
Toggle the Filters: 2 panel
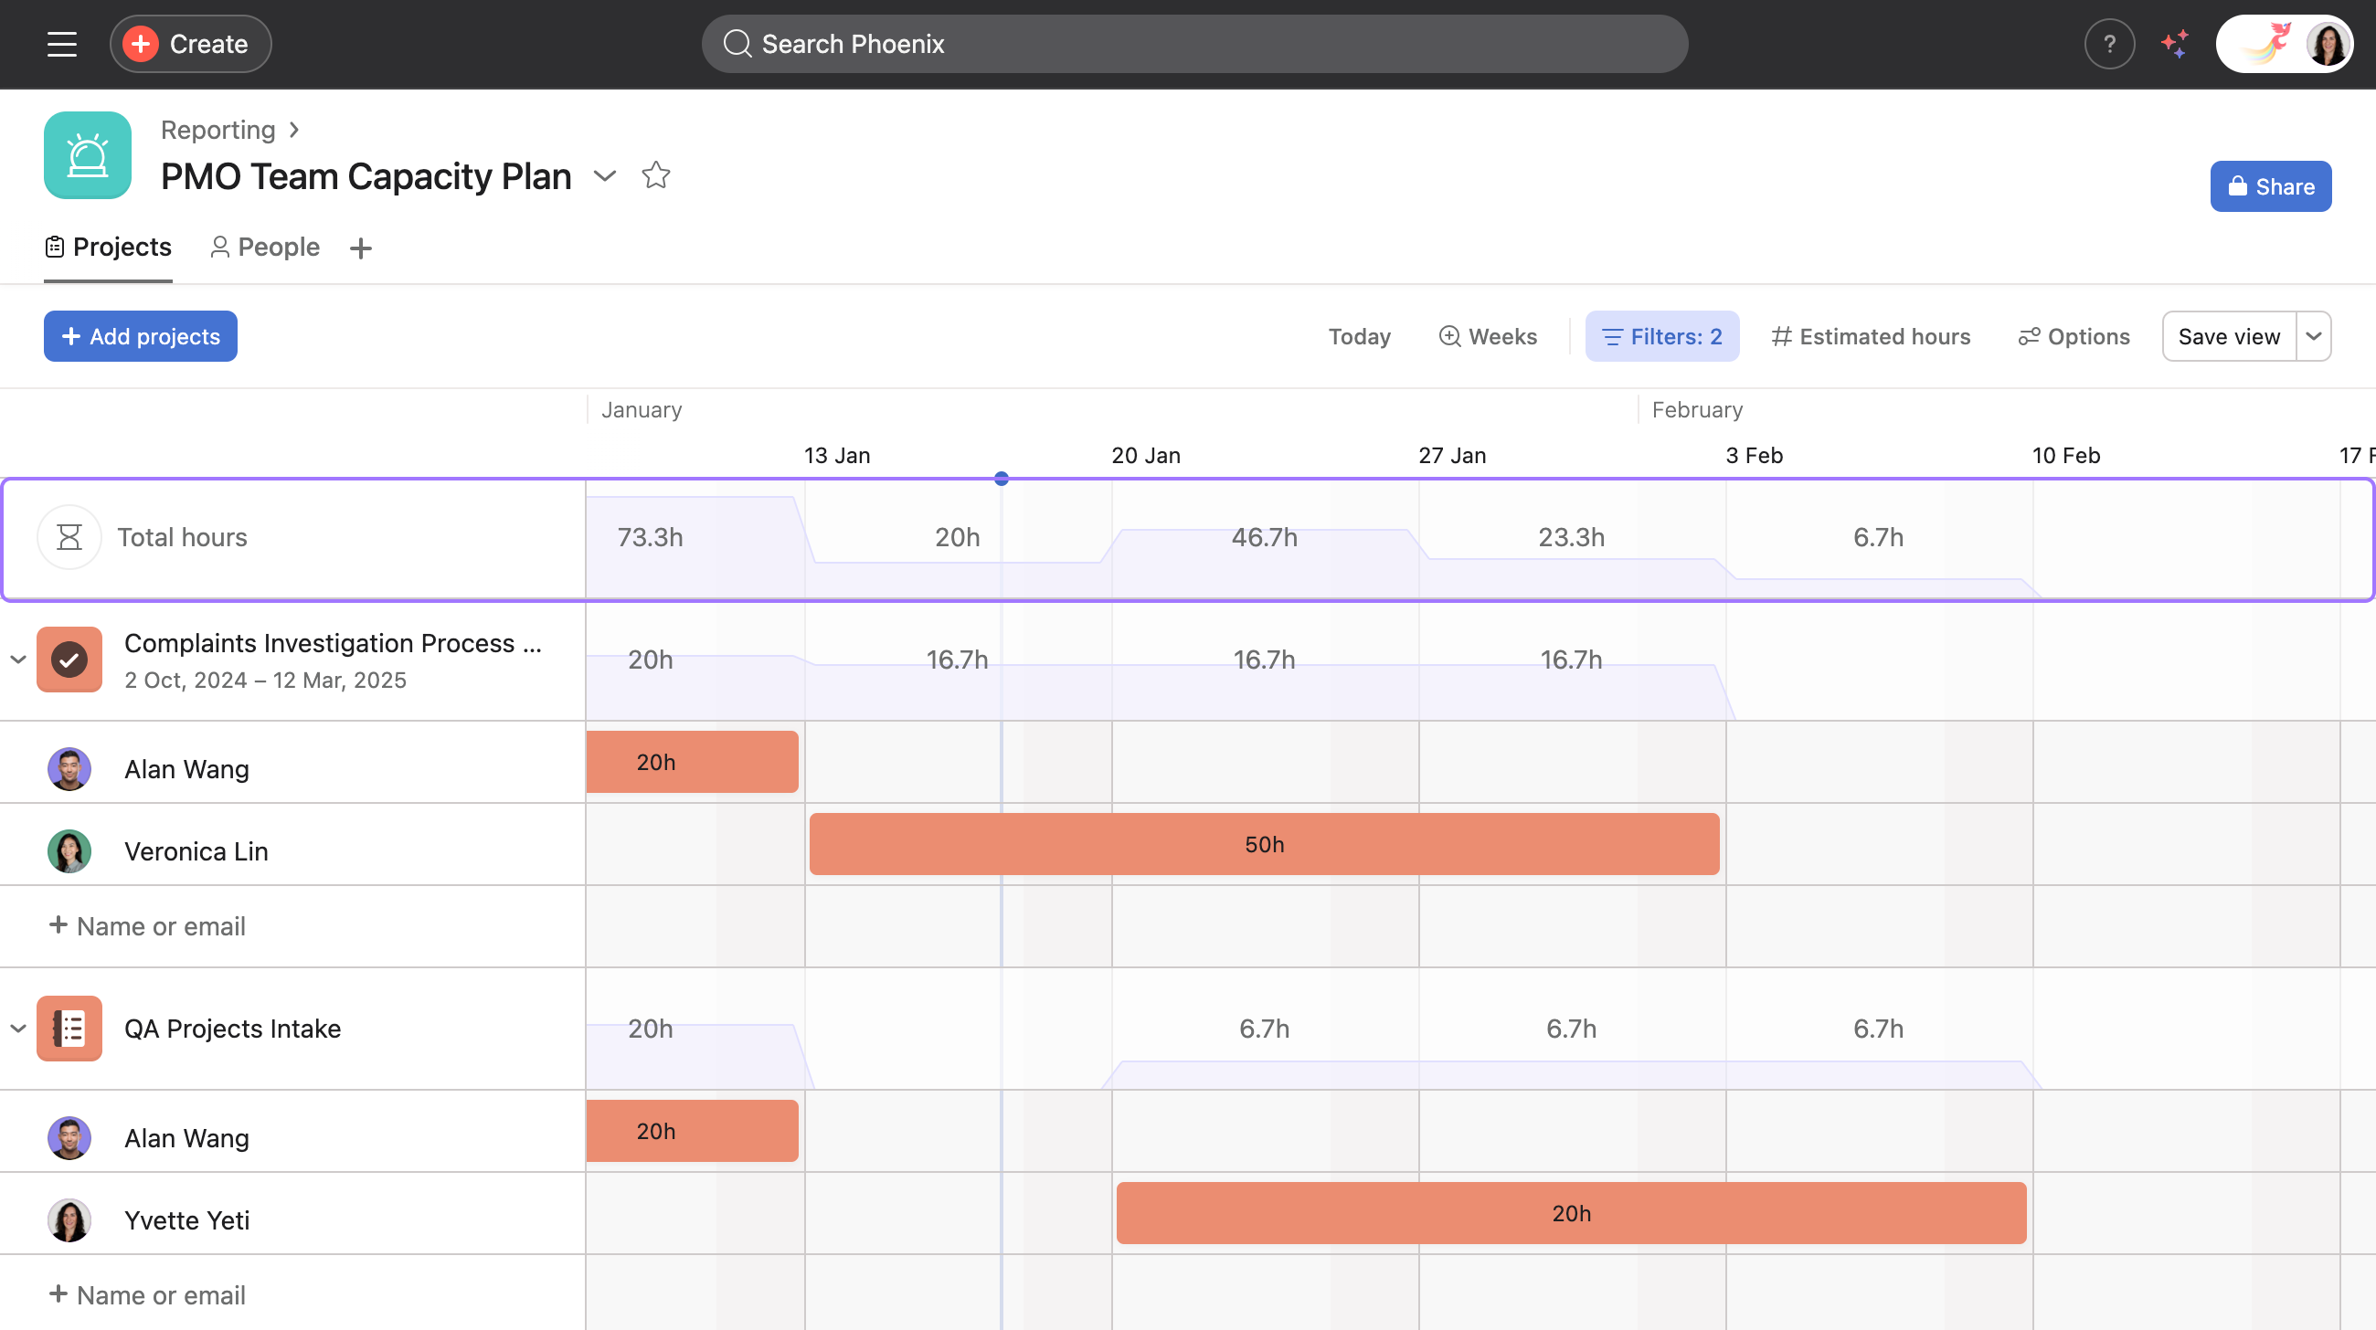(1661, 335)
